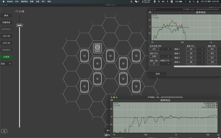This screenshot has width=221, height=138.
Task: Open Spotlight search in the menu bar
Action: click(194, 1)
